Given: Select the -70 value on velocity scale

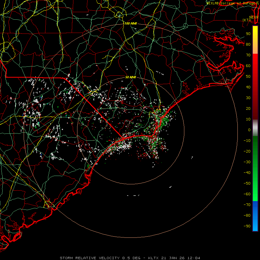Looking at the screenshot, I should coord(247,205).
